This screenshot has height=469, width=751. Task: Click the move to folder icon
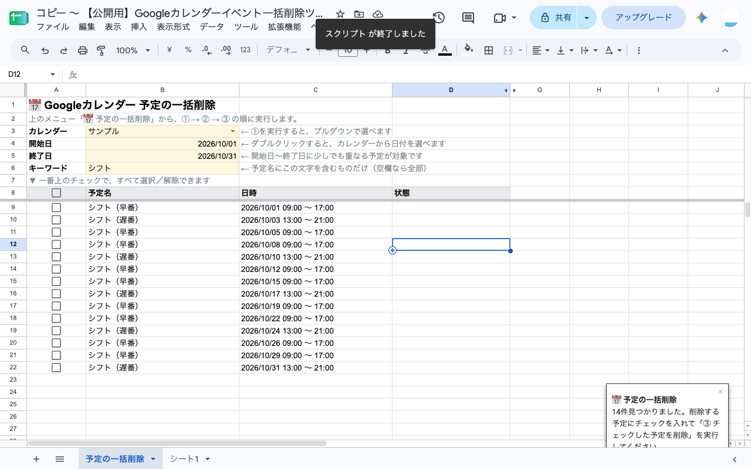point(359,14)
